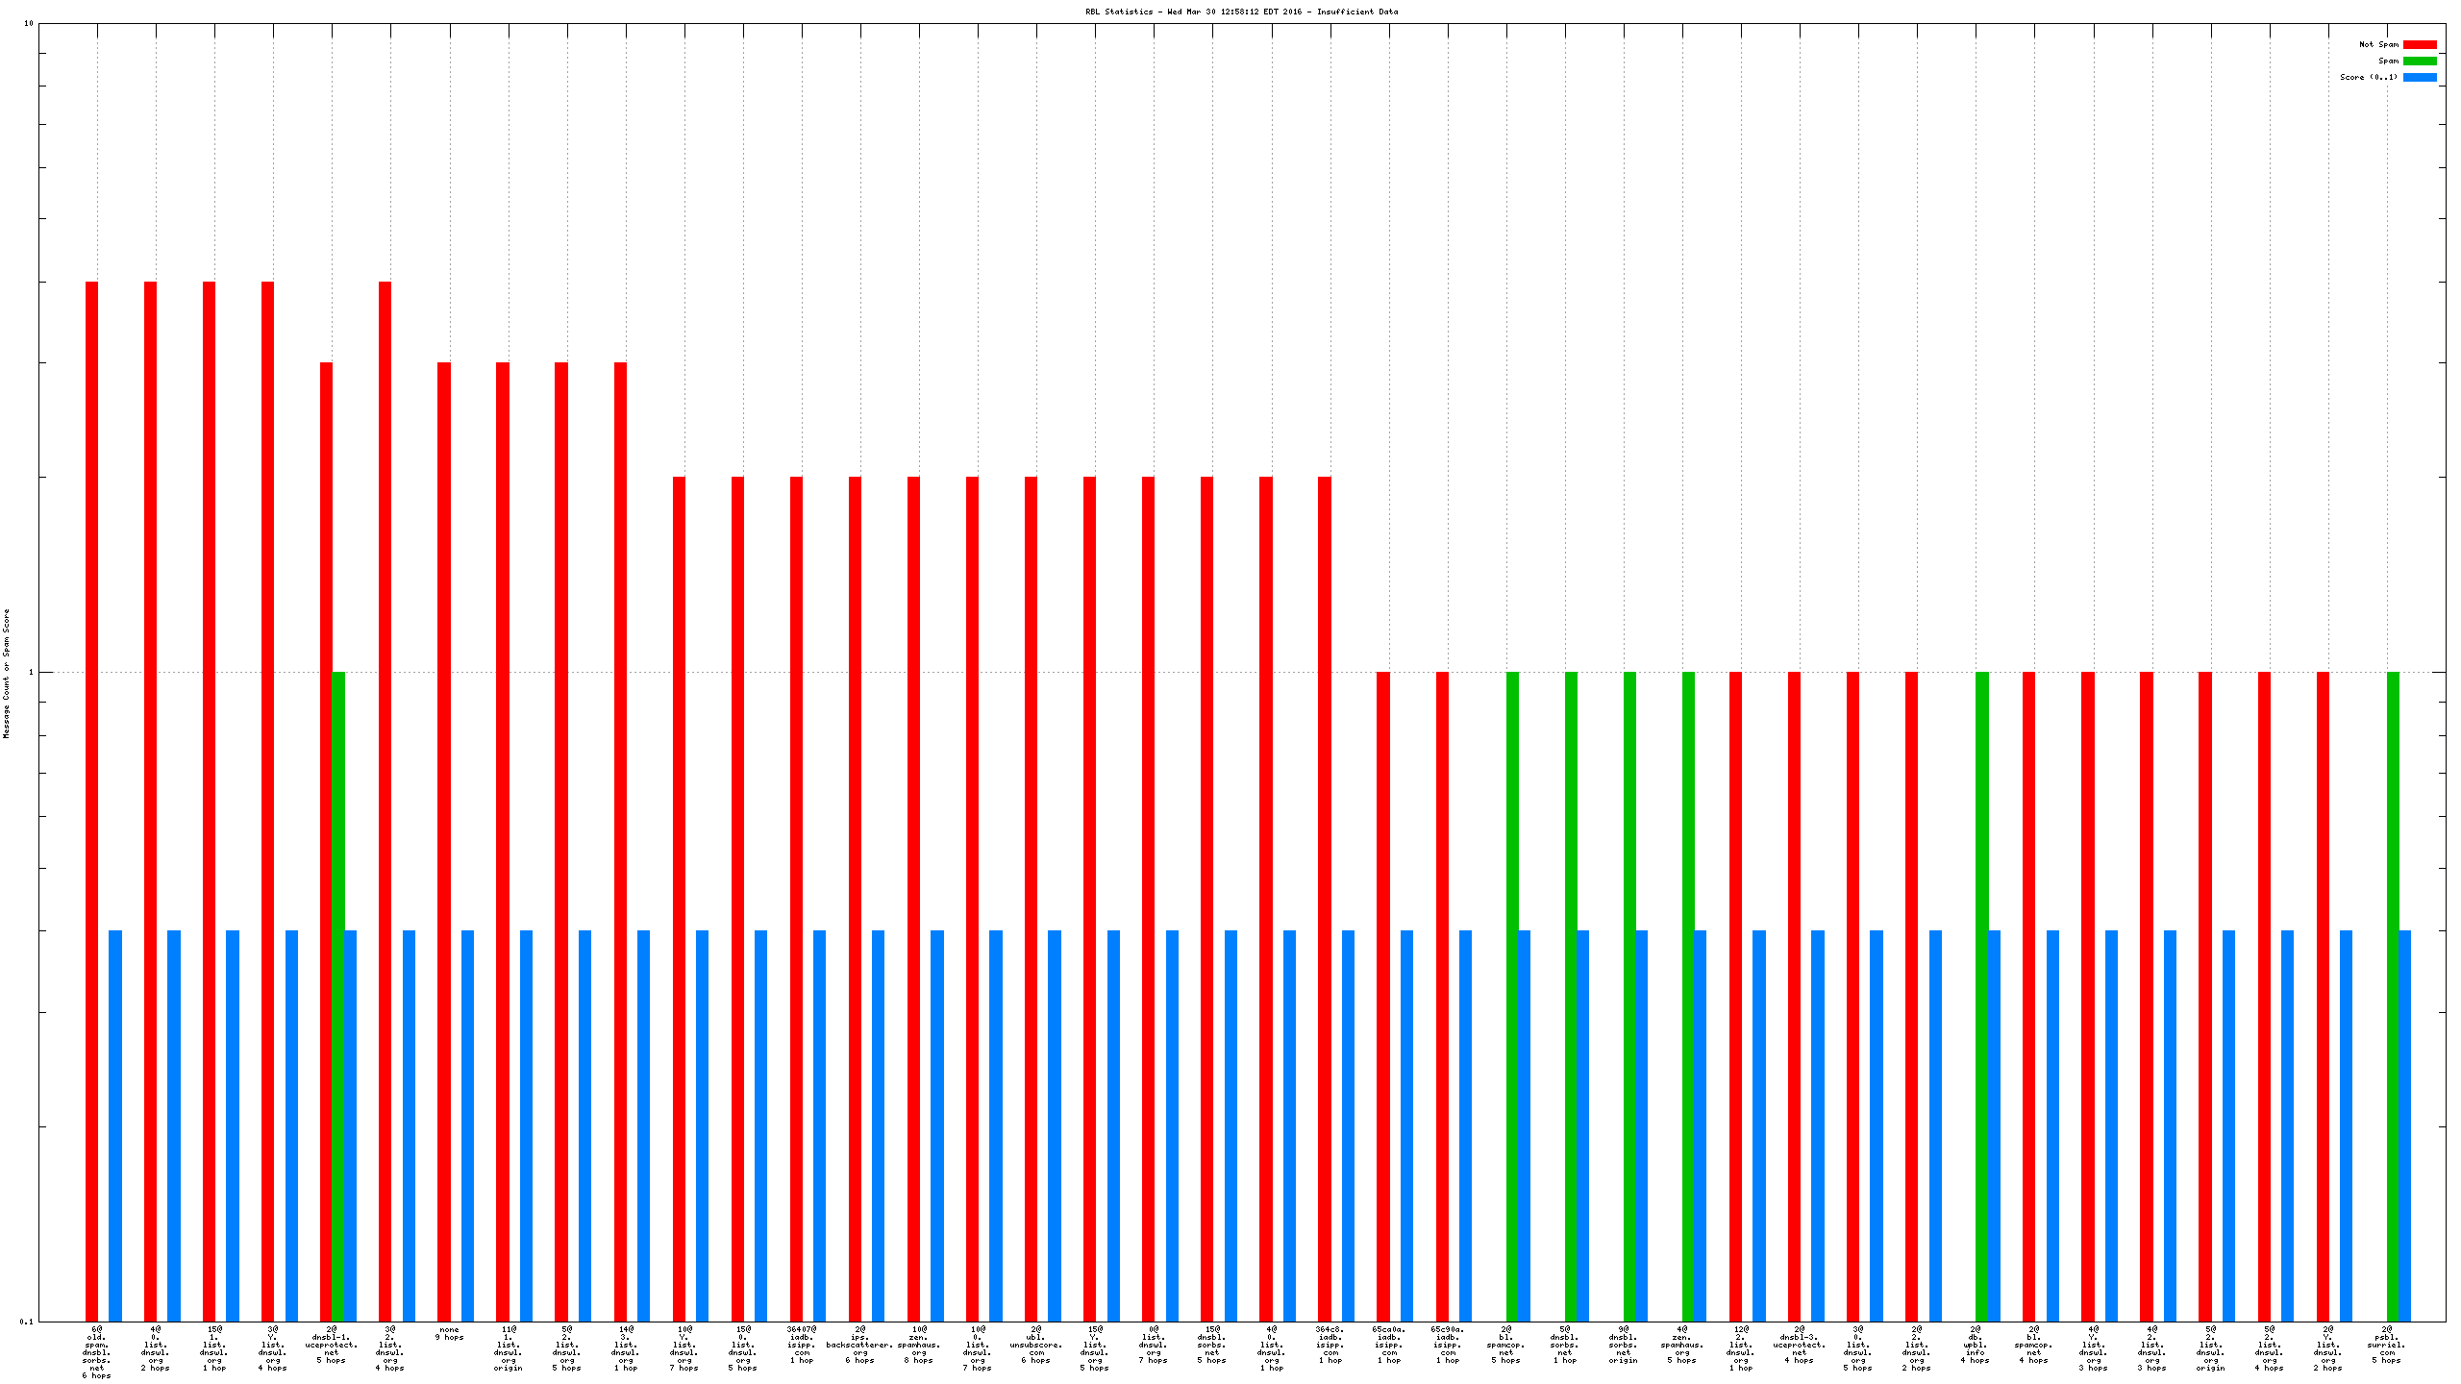
Task: Click the 364c8.iadb.isipp.com 1 hop label
Action: 1330,1345
